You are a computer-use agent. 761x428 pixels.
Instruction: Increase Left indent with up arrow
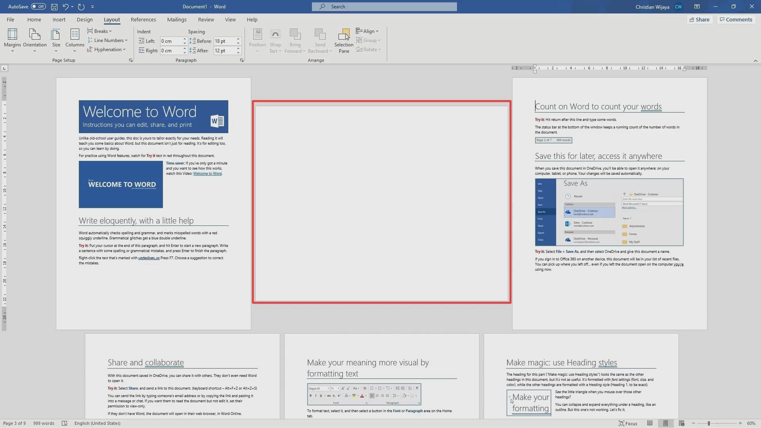185,39
